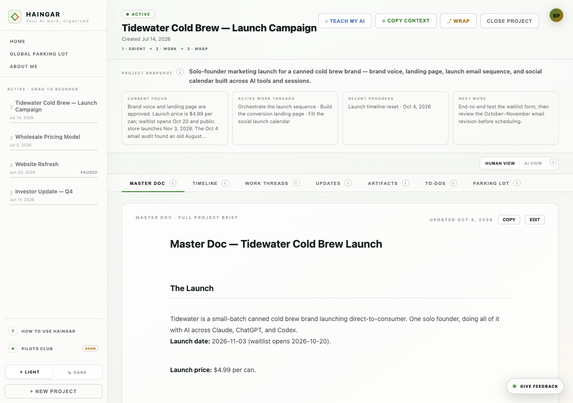Edit the Master Doc
The width and height of the screenshot is (573, 403).
(x=535, y=220)
